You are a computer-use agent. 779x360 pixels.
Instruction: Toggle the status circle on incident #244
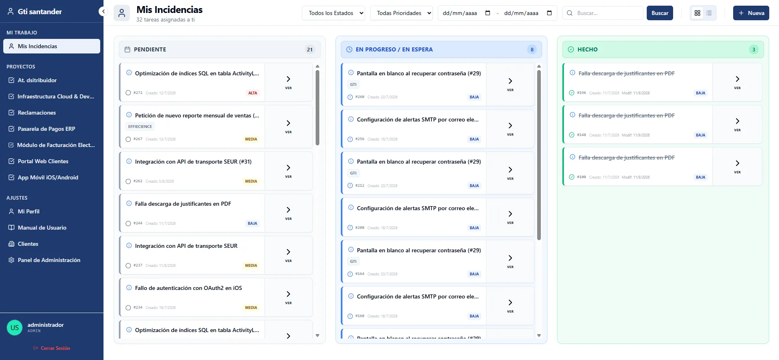(128, 223)
